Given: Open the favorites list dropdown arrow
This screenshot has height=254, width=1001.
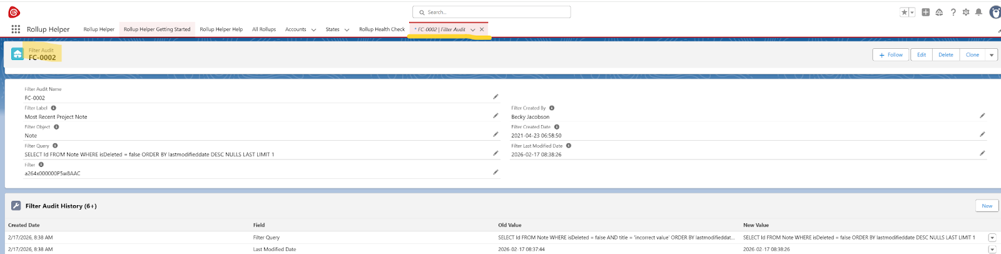Looking at the screenshot, I should [912, 12].
